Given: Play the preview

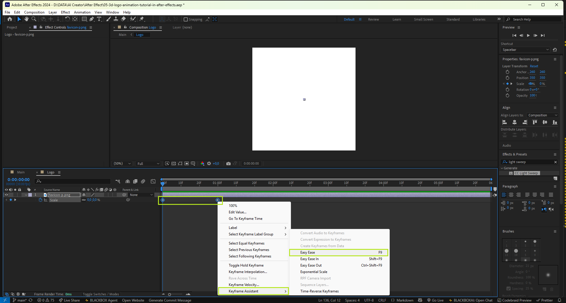Looking at the screenshot, I should pyautogui.click(x=528, y=35).
